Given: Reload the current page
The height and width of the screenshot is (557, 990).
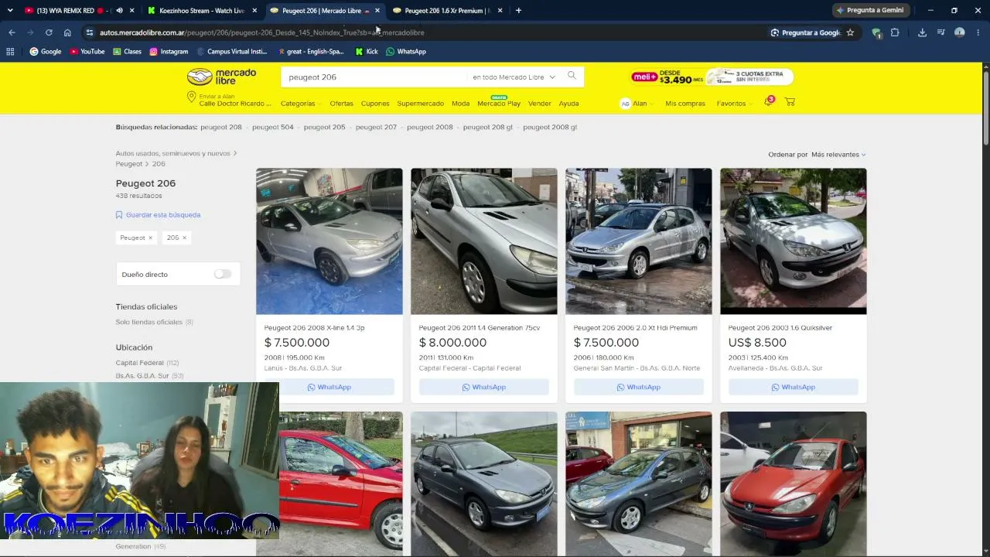Looking at the screenshot, I should pyautogui.click(x=49, y=32).
